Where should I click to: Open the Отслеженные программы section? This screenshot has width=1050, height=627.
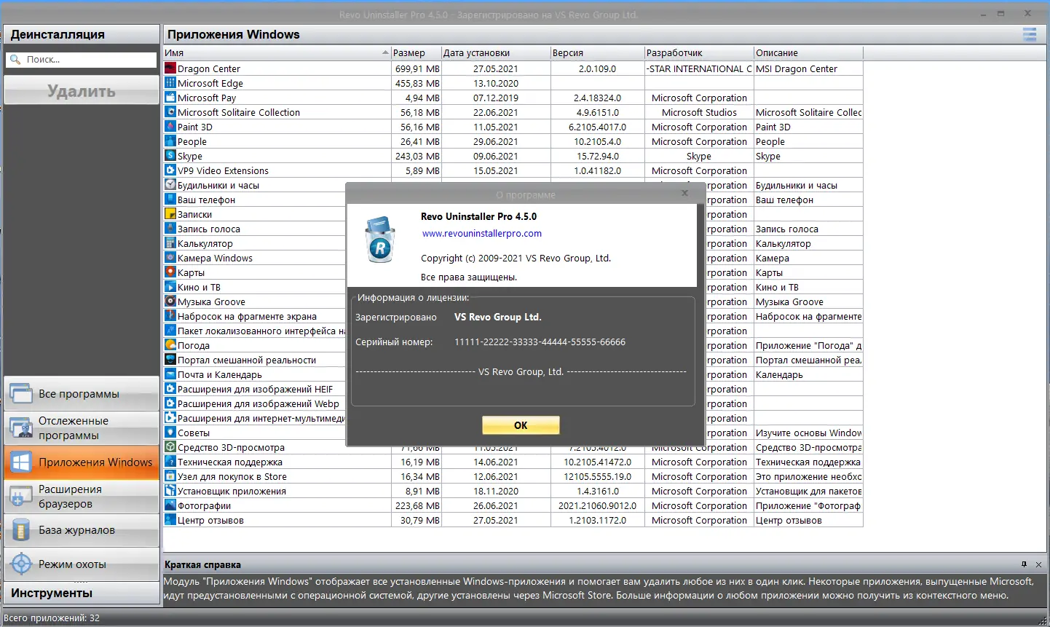click(x=82, y=428)
